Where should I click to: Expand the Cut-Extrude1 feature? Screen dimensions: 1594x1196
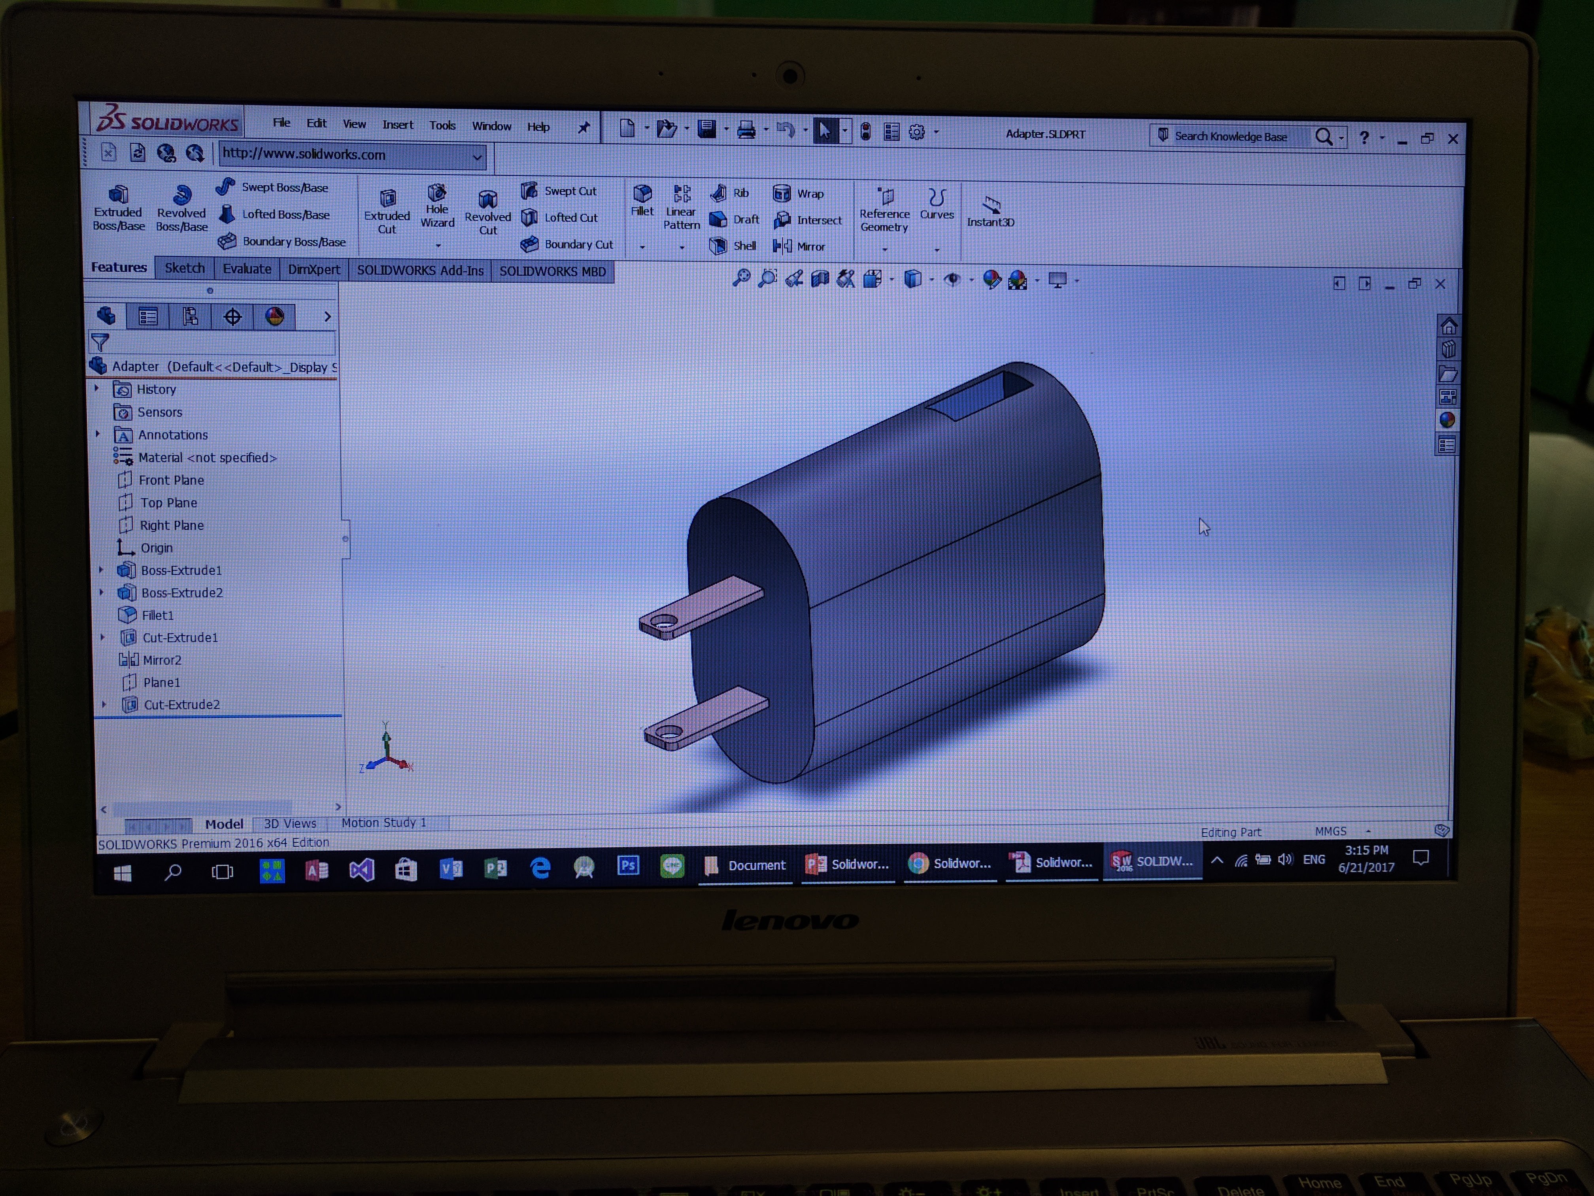[x=102, y=637]
